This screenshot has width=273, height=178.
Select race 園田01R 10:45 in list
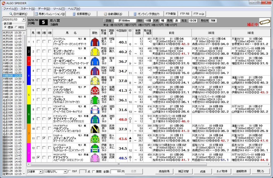[12, 137]
